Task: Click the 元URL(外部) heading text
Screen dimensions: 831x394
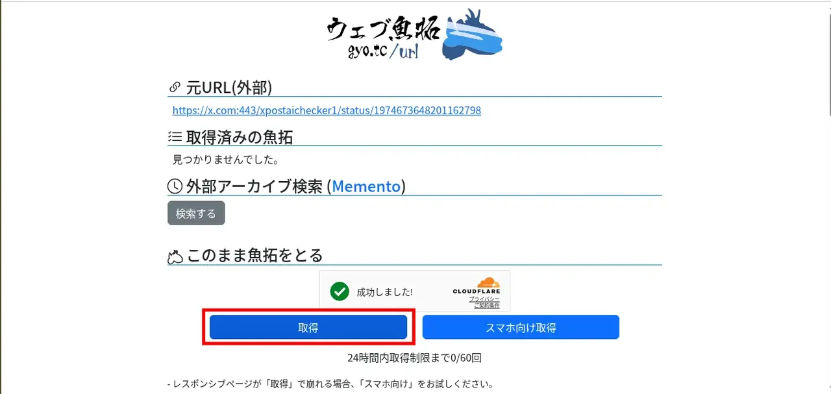Action: pos(229,87)
